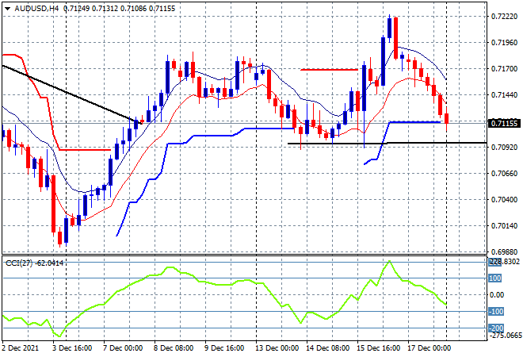Select the AUDUSD,H4 chart title text

pos(36,9)
